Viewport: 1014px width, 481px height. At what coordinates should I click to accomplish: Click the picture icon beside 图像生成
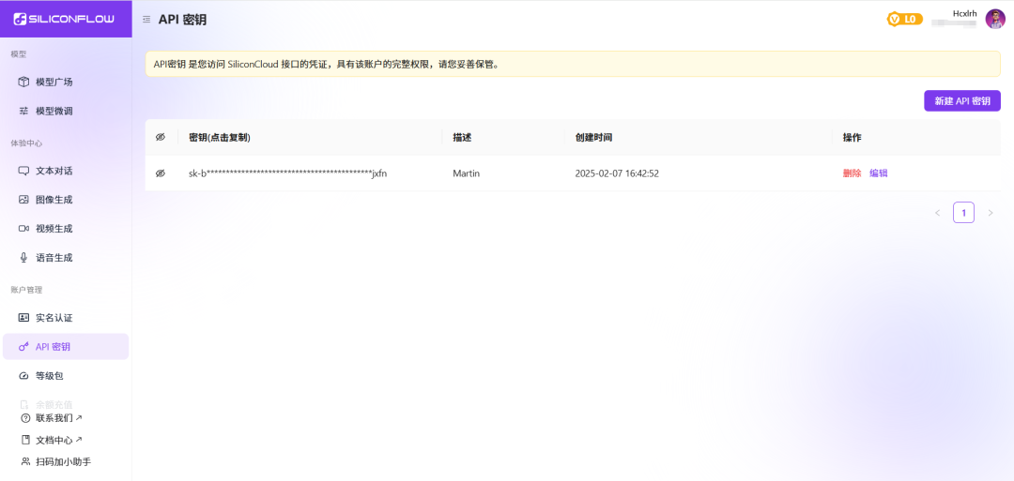coord(23,200)
